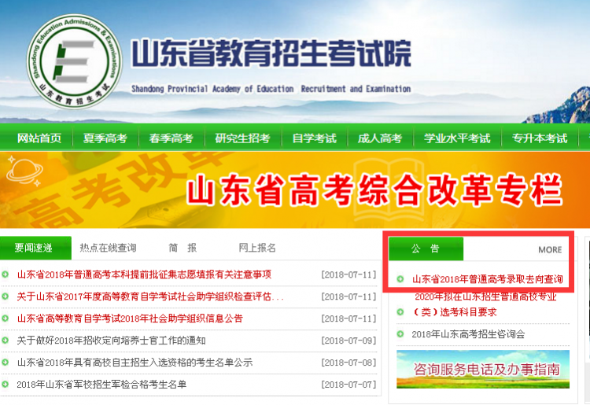The height and width of the screenshot is (405, 590).
Task: Open the 自学考试 navigation item
Action: pyautogui.click(x=314, y=138)
